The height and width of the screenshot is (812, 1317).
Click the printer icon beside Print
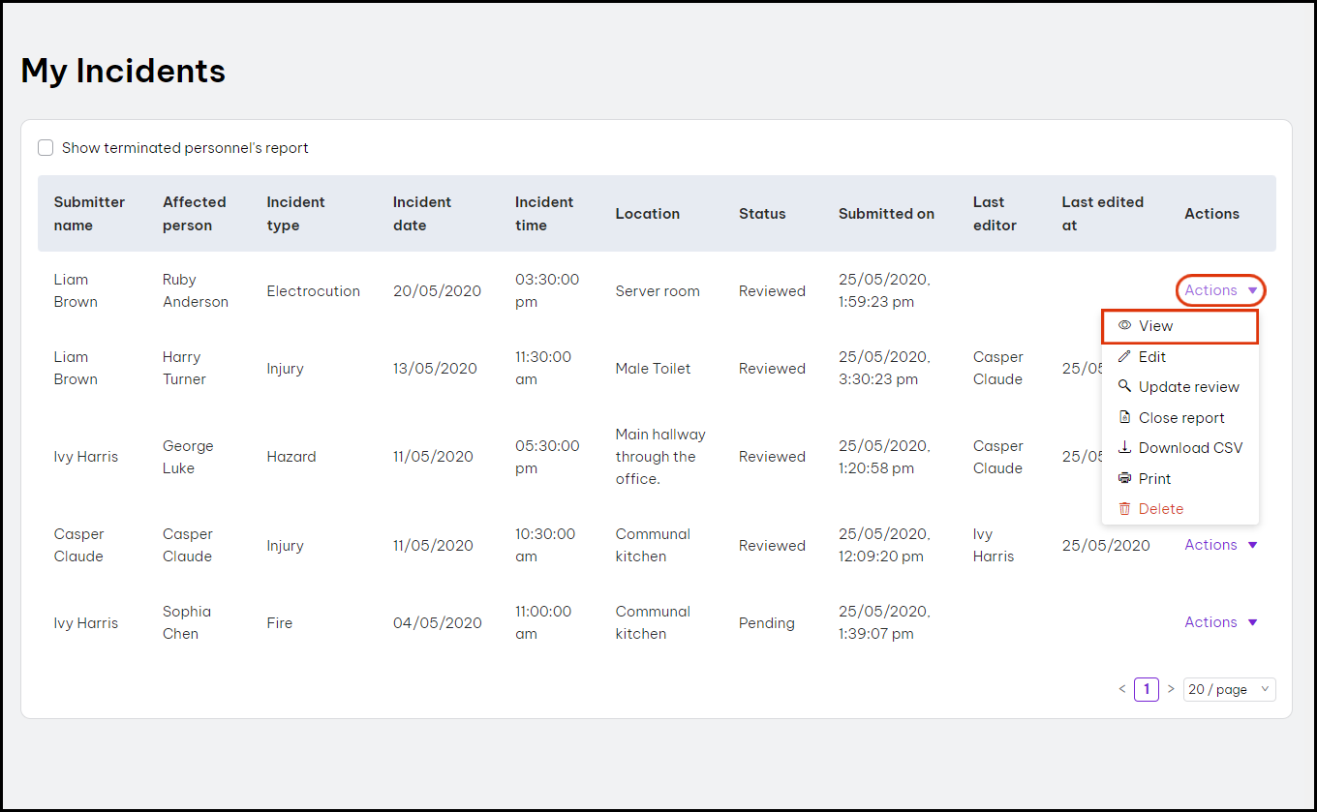click(1124, 478)
